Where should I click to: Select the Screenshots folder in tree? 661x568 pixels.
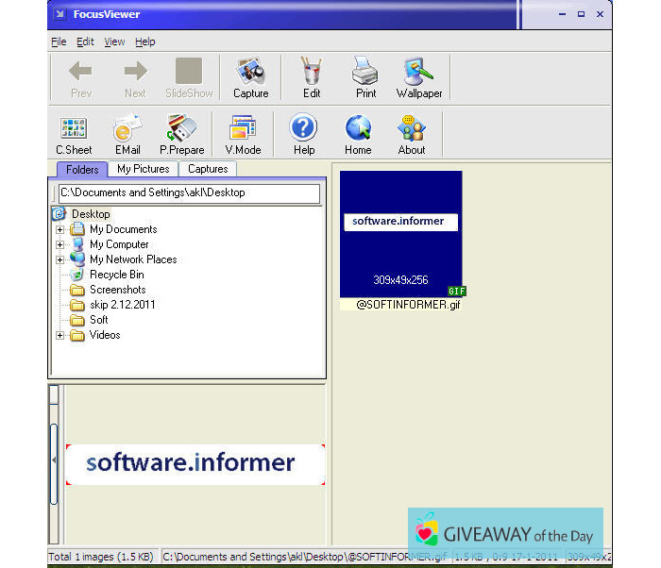click(x=117, y=290)
